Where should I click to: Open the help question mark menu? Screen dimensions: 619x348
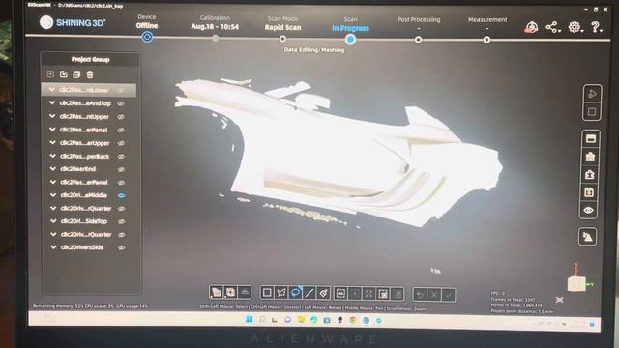coord(596,27)
